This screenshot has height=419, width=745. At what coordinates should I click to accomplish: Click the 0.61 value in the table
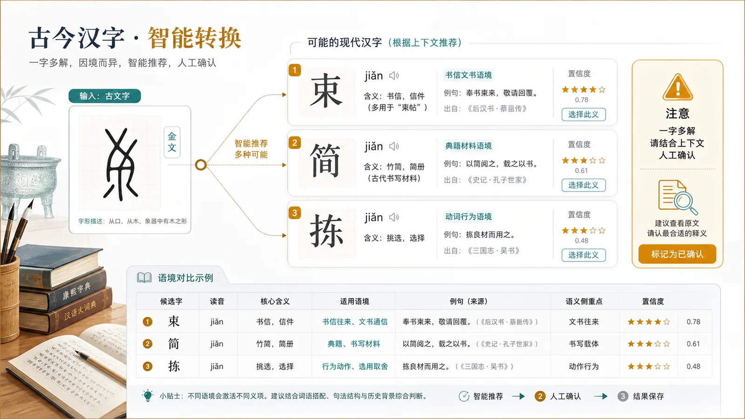pyautogui.click(x=693, y=344)
